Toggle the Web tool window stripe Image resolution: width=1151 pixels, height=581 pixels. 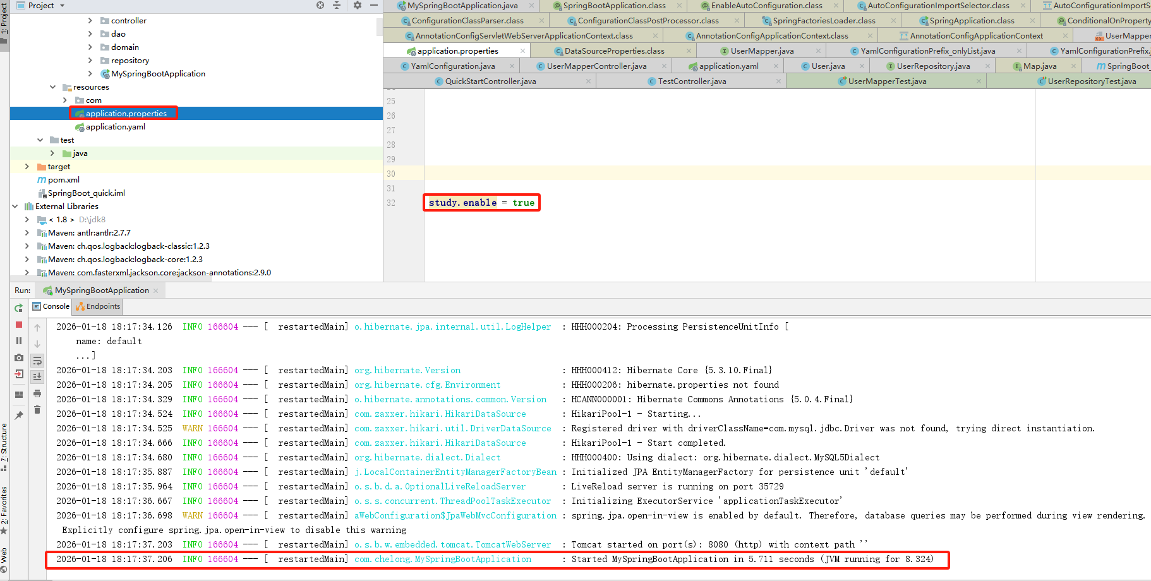(4, 561)
